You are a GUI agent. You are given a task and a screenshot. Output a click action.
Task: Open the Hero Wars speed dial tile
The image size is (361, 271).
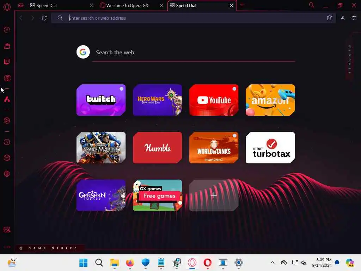click(158, 100)
